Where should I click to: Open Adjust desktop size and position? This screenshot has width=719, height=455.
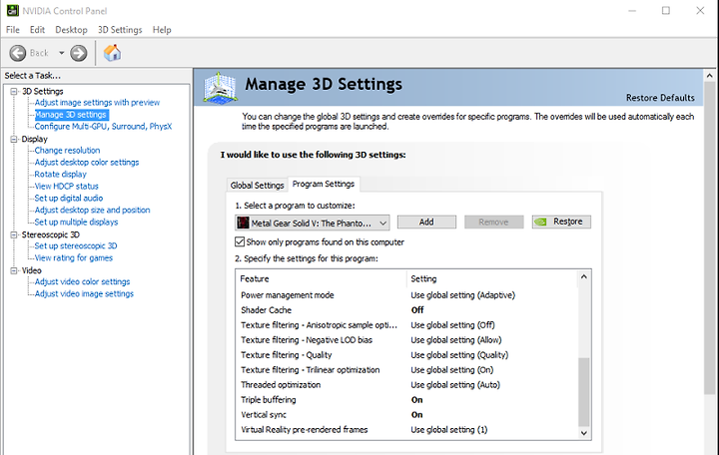tap(92, 210)
